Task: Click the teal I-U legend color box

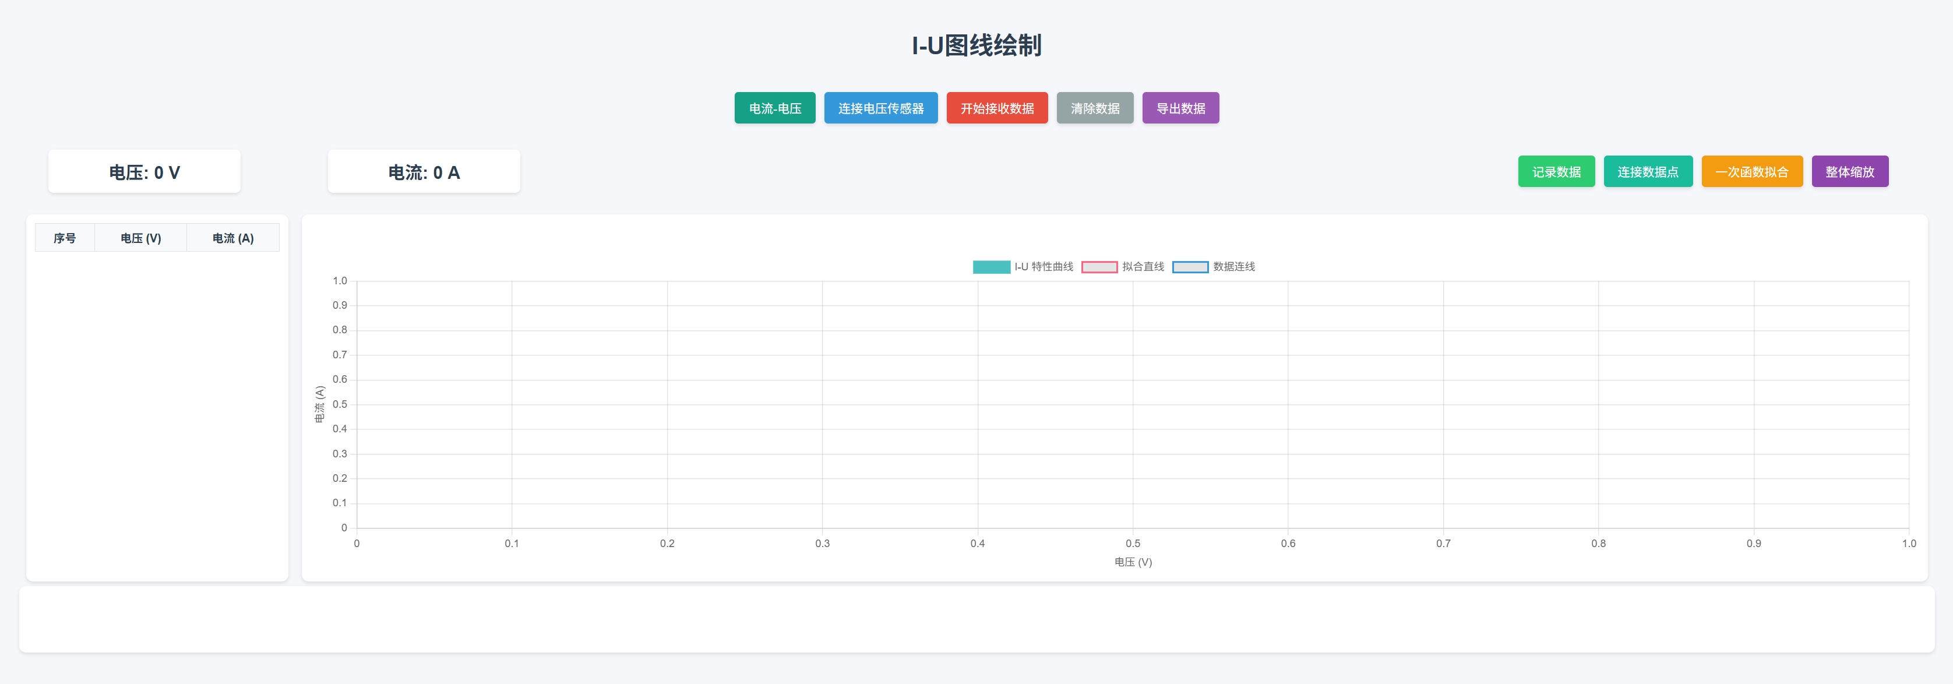Action: click(x=991, y=267)
